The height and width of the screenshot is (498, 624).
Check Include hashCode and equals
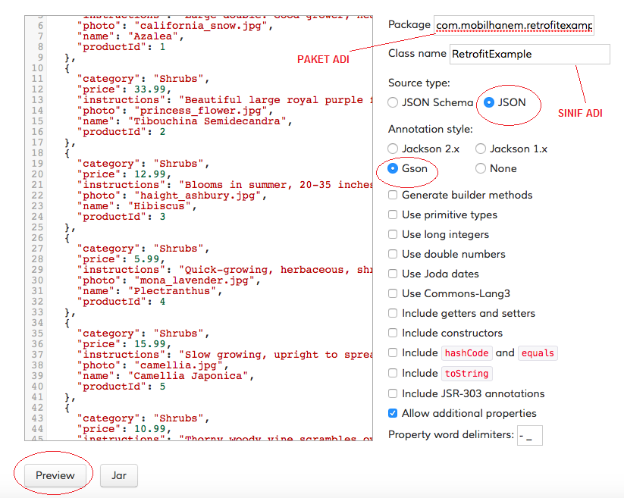click(393, 352)
